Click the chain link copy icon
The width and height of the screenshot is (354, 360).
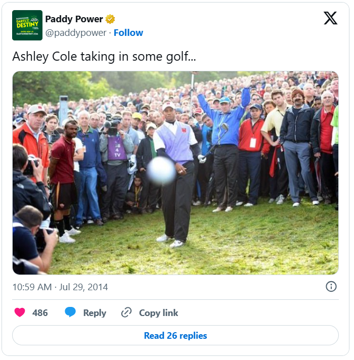click(126, 312)
